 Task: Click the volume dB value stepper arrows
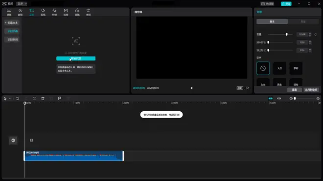tap(310, 34)
